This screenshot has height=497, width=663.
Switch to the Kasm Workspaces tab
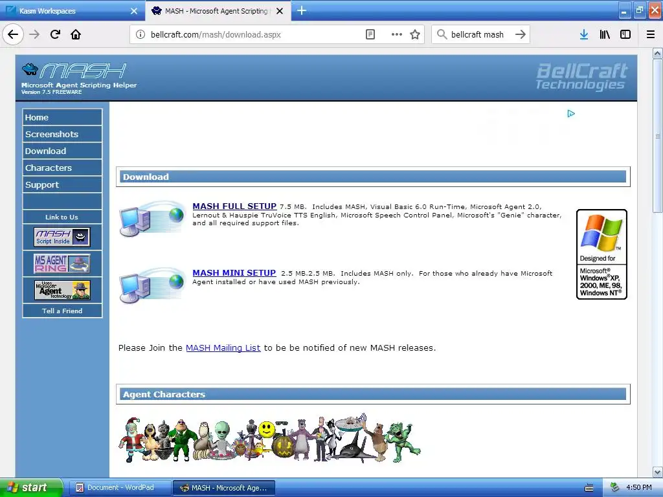73,10
